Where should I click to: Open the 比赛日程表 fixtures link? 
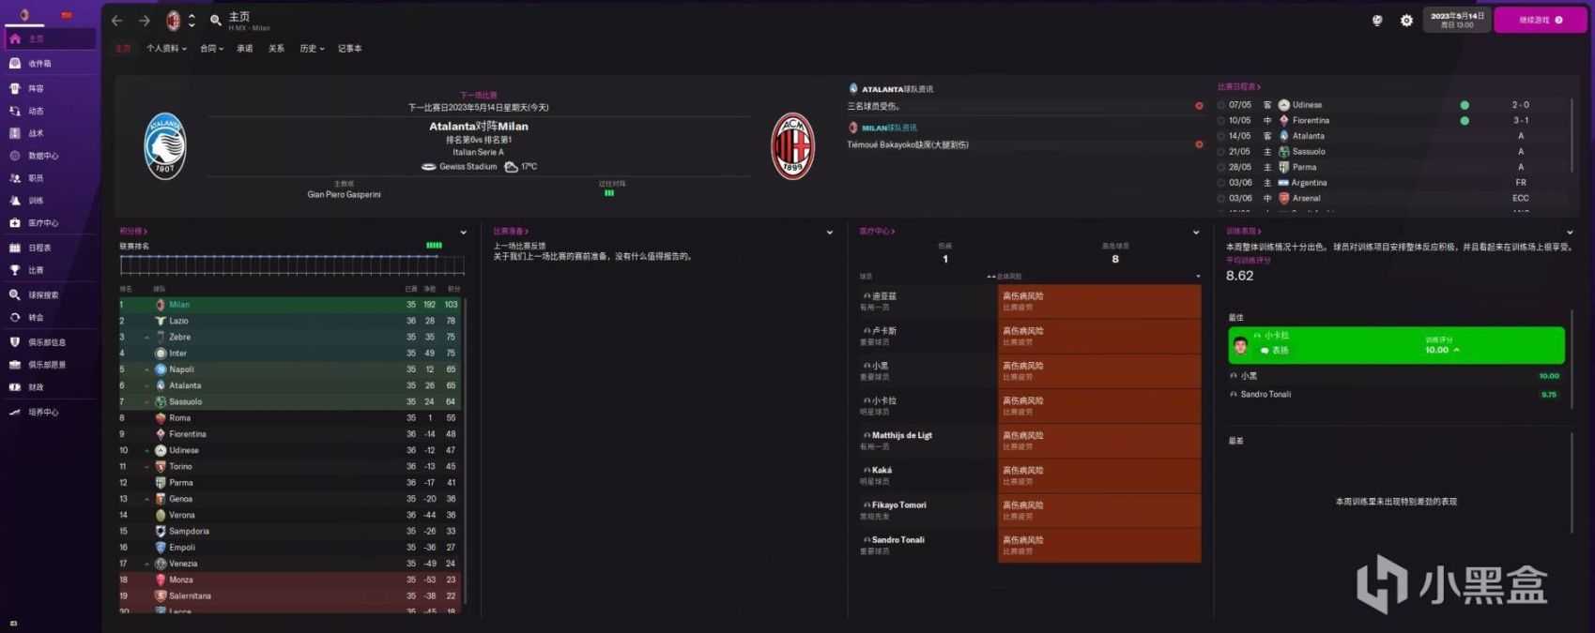coord(1239,87)
